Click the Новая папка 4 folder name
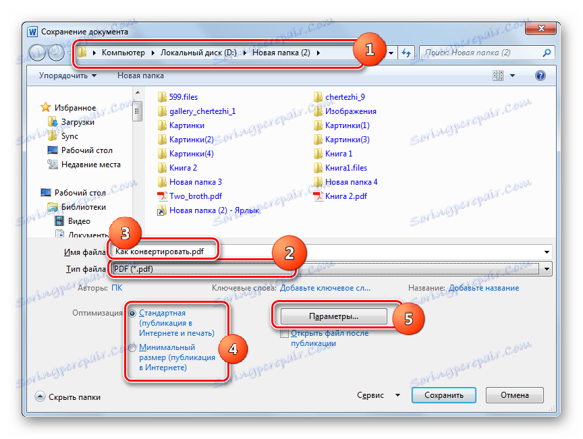The width and height of the screenshot is (583, 439). (351, 182)
